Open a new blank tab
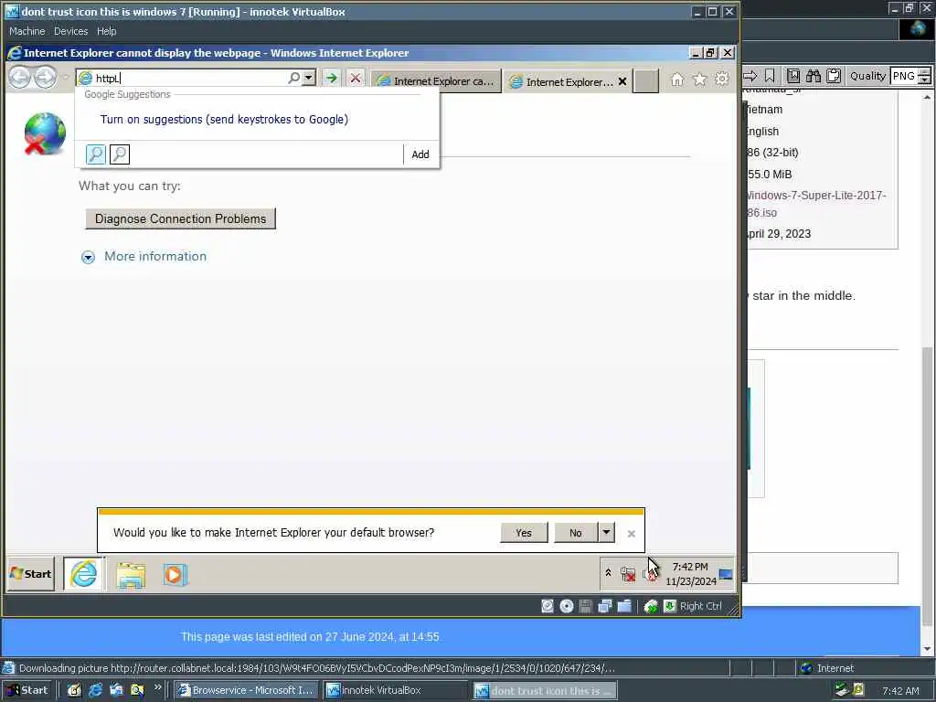This screenshot has width=936, height=702. point(646,81)
